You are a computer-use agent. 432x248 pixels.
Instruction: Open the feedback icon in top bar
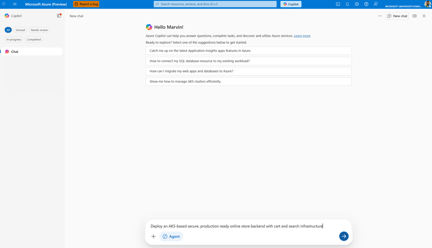point(376,4)
